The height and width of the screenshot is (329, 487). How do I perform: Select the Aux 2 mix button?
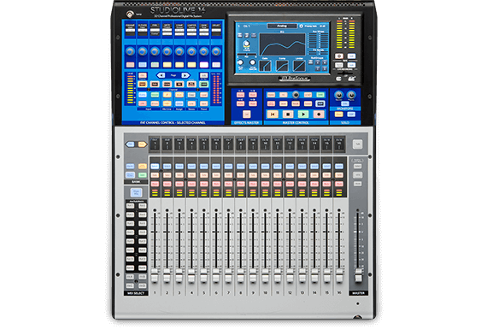pyautogui.click(x=142, y=206)
